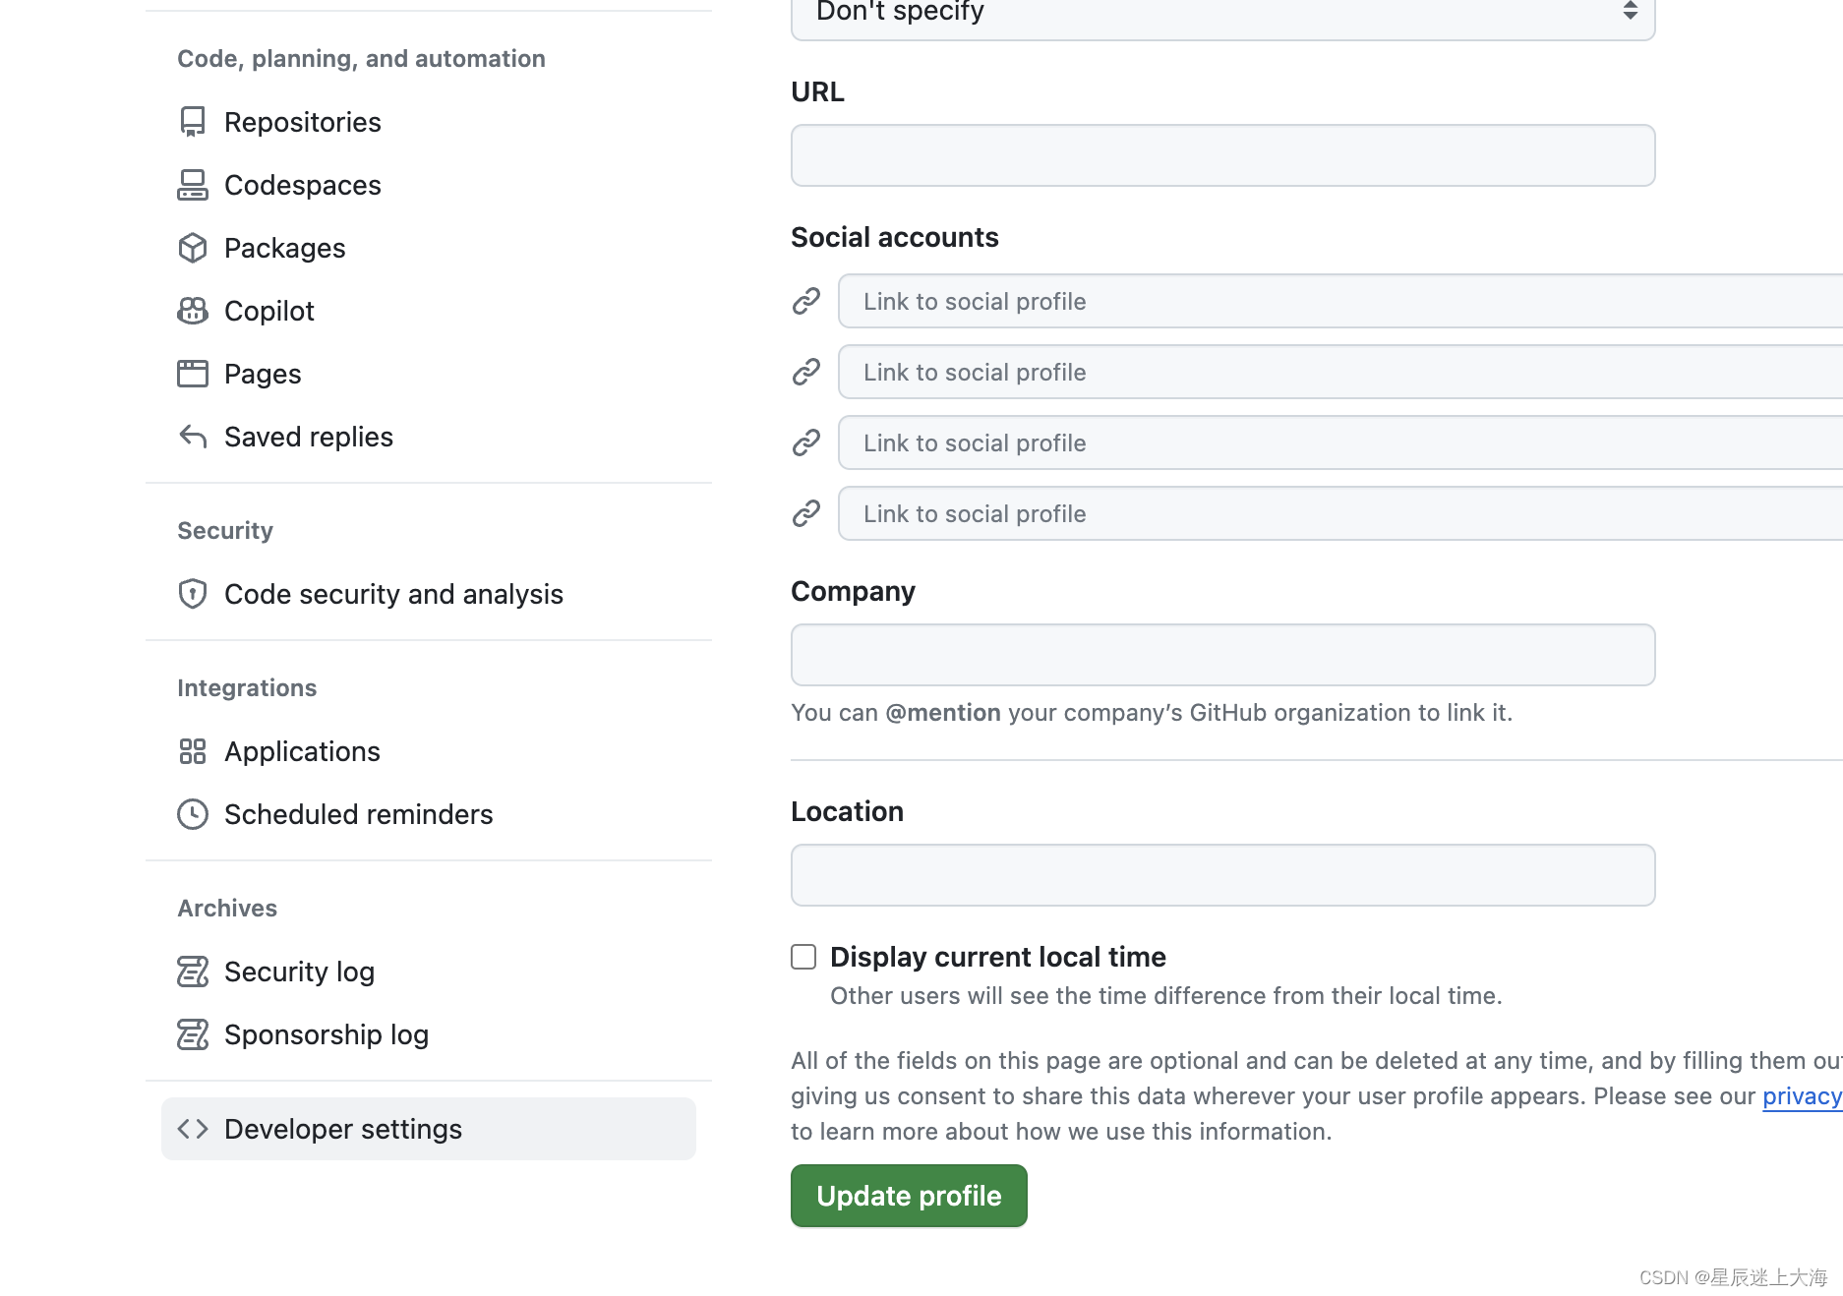Open the Security log page
This screenshot has height=1296, width=1843.
[299, 972]
